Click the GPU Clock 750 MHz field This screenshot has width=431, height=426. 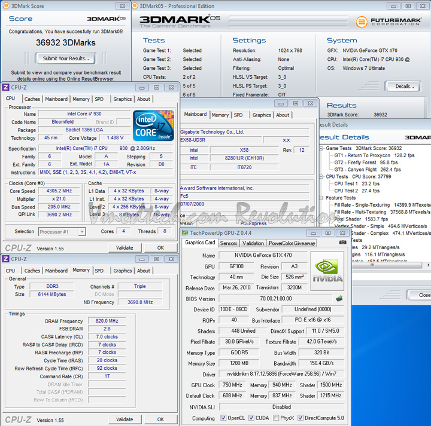pyautogui.click(x=232, y=385)
